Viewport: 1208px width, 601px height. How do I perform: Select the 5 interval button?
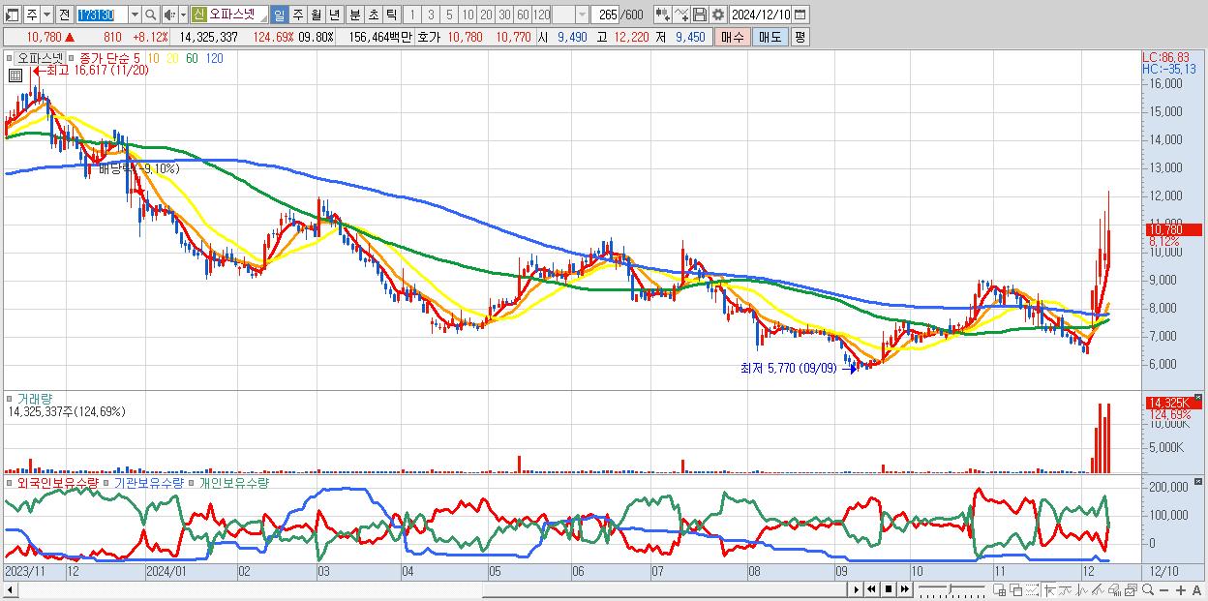click(449, 15)
